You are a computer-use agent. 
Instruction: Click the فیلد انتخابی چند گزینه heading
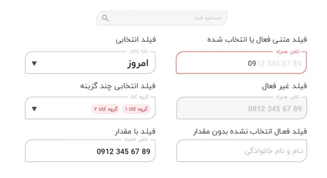coord(118,86)
